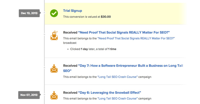
Task: Select the Dec 13, 2013 date marker
Action: pos(29,13)
